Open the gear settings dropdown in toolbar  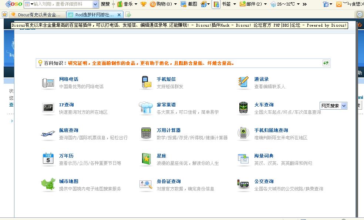pyautogui.click(x=327, y=4)
